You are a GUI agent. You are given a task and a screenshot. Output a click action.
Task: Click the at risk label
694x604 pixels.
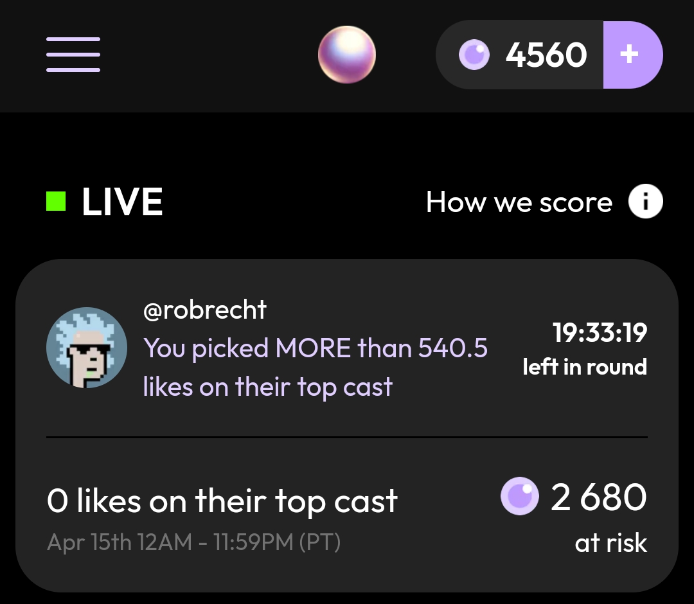click(x=610, y=544)
